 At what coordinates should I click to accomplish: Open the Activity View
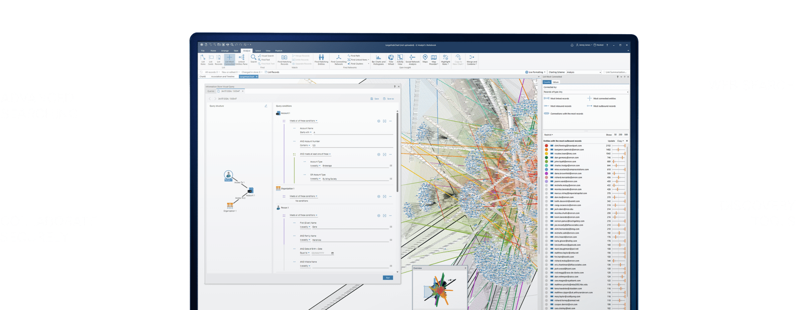(x=400, y=60)
